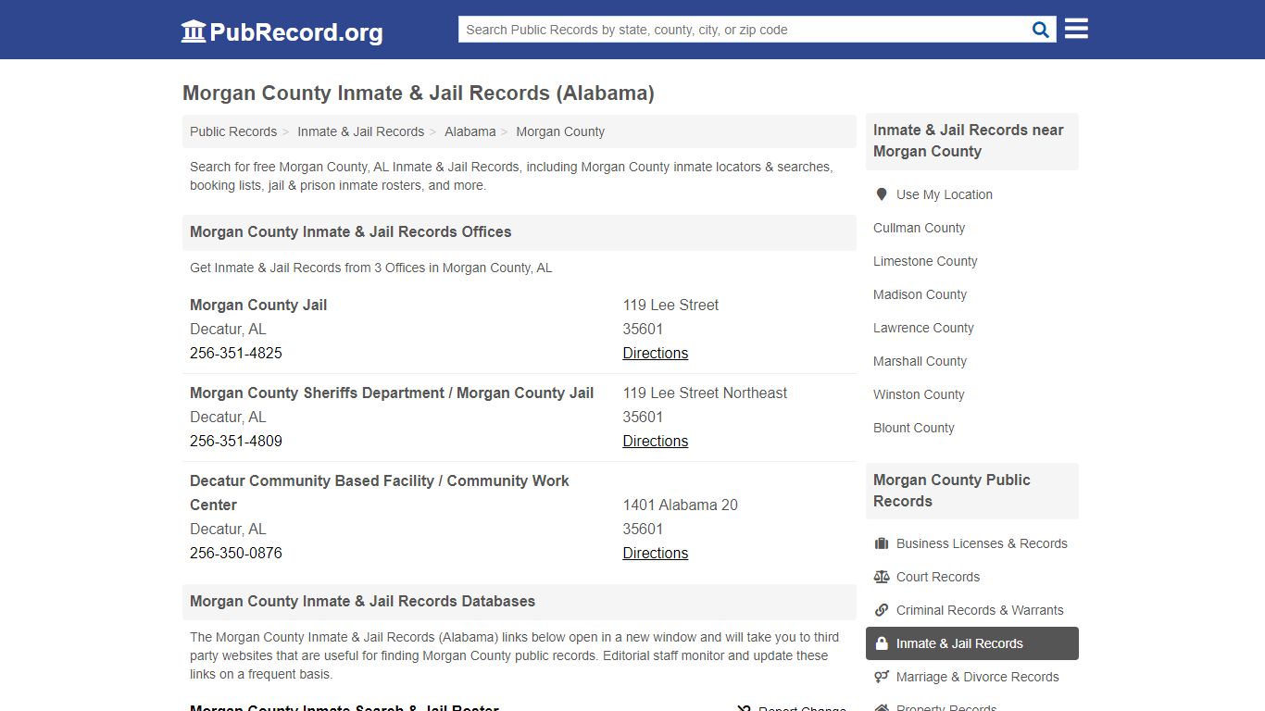
Task: Click the search magnifier icon
Action: pos(1041,30)
